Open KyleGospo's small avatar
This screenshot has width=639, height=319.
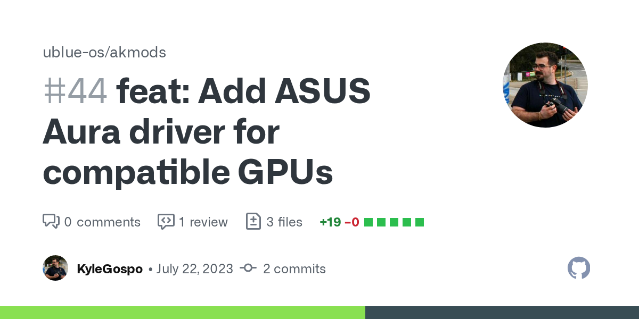pos(55,268)
